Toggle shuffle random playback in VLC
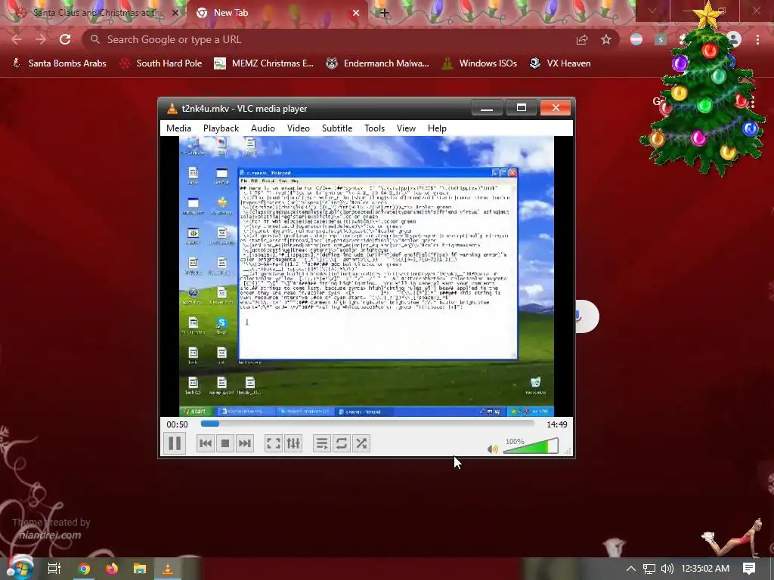Viewport: 774px width, 580px height. tap(361, 443)
